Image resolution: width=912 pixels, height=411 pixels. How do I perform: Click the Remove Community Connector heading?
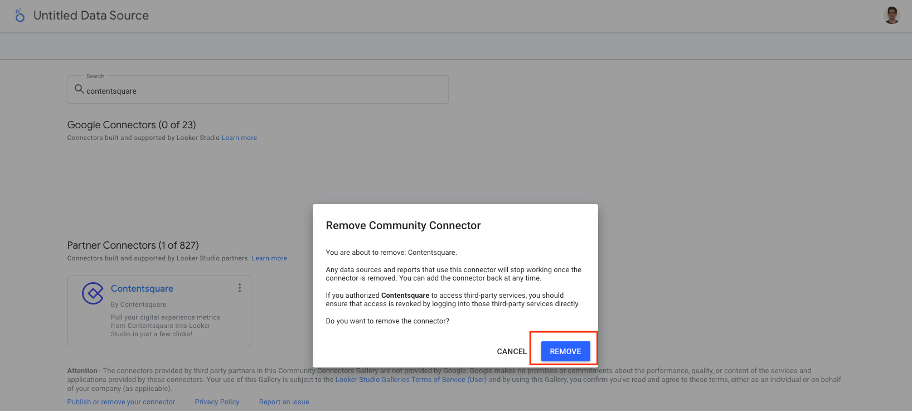[x=403, y=225]
